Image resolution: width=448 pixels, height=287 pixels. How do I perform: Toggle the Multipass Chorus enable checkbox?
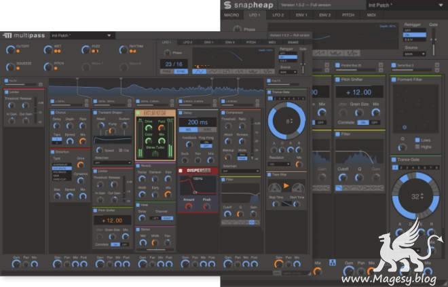[x=52, y=113]
